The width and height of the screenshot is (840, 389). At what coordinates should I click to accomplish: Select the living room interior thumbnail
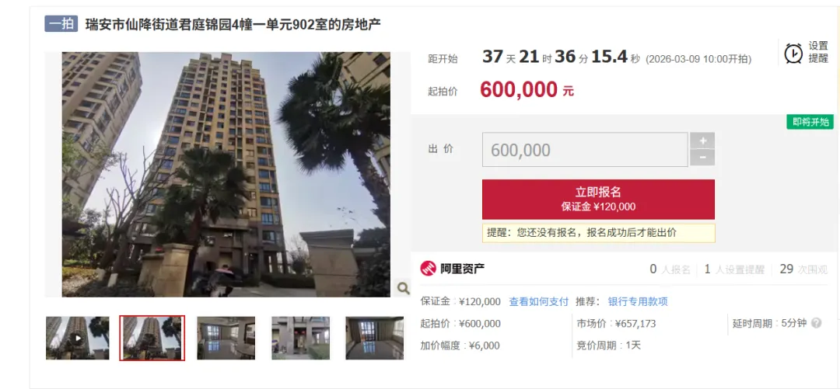226,339
